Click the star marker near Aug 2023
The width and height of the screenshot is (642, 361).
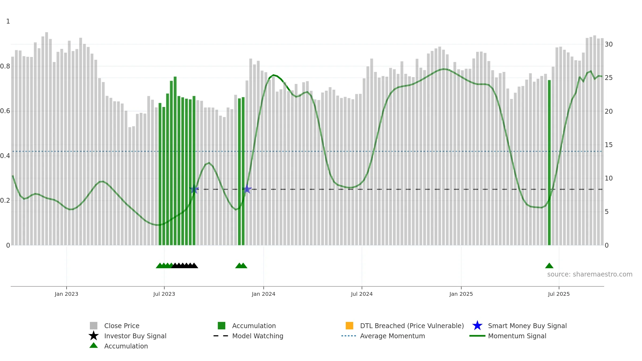194,189
